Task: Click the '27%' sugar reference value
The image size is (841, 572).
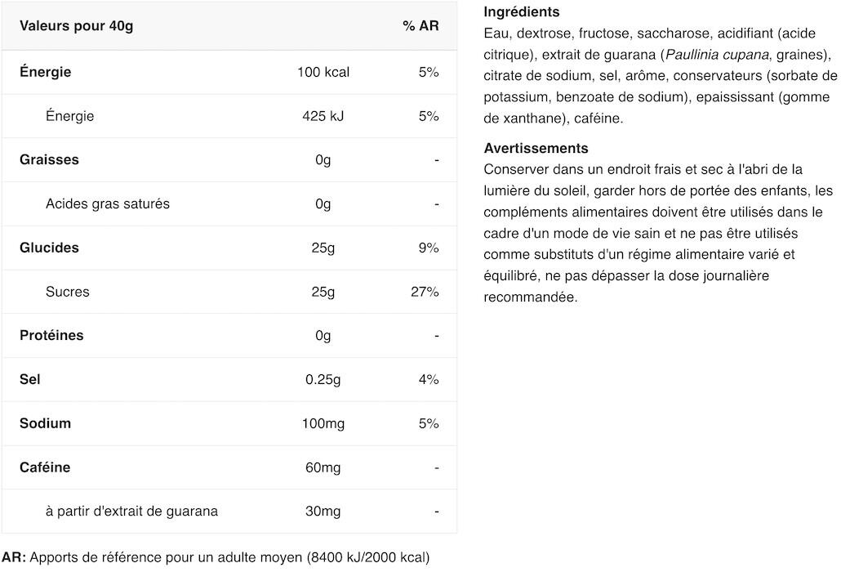Action: click(425, 292)
